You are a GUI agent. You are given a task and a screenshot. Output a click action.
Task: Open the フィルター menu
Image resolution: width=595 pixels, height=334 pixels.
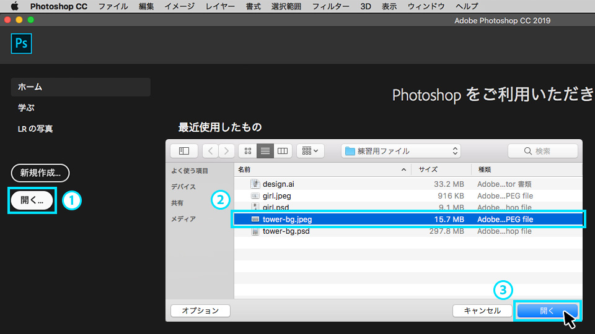330,6
